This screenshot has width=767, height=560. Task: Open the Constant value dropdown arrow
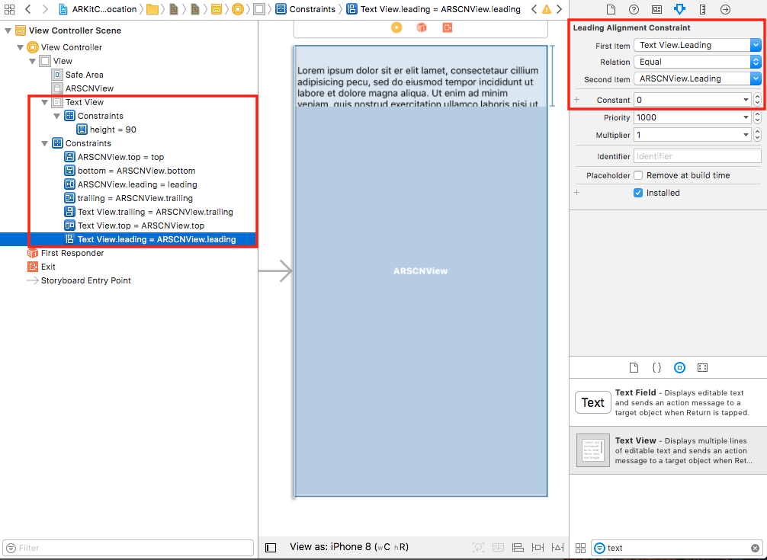click(746, 100)
